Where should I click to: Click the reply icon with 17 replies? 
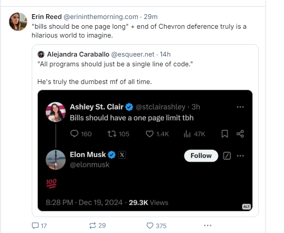click(x=36, y=225)
